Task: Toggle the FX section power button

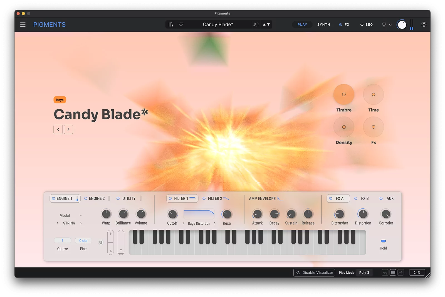Action: click(340, 24)
